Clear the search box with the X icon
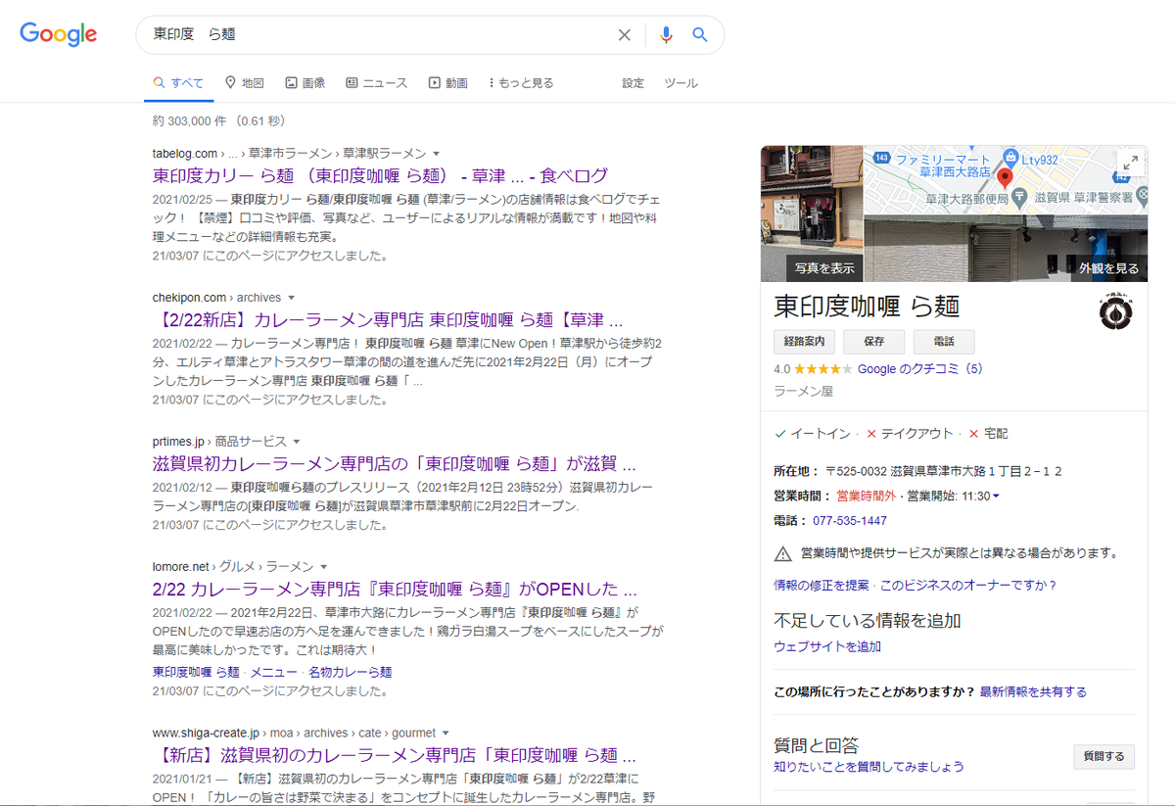 [624, 35]
